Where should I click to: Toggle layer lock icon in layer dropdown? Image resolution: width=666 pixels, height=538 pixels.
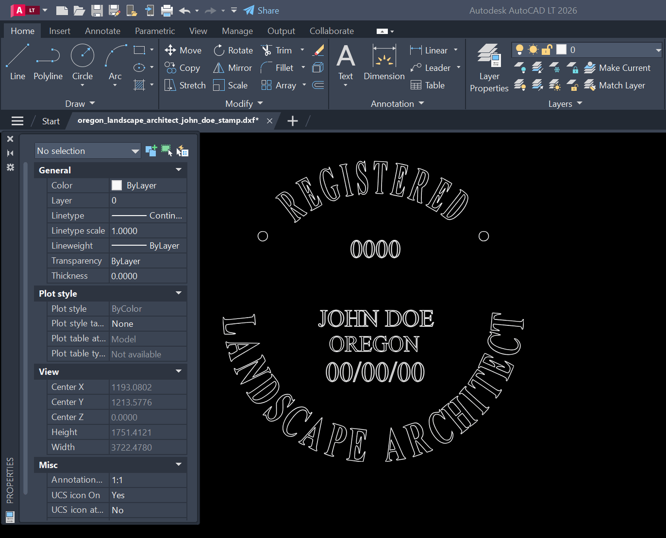[x=547, y=50]
